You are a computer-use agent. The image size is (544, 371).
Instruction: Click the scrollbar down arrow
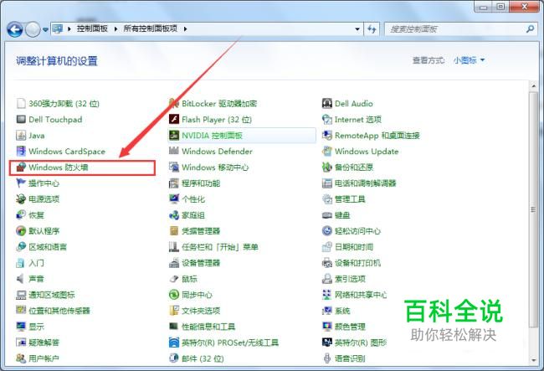pos(534,360)
